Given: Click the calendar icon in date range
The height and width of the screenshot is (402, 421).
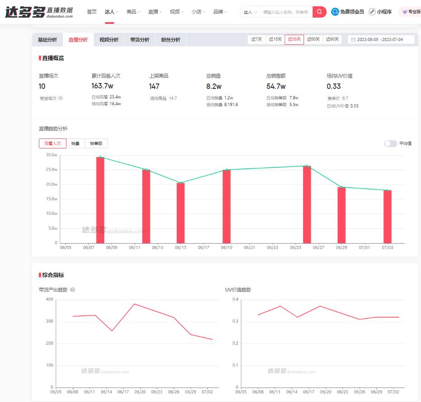Looking at the screenshot, I should [353, 40].
